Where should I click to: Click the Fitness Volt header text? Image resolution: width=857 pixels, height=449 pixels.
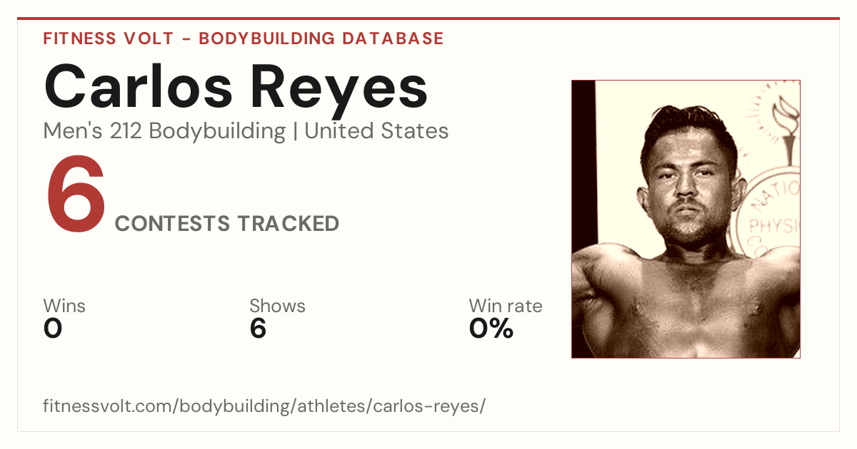tap(106, 38)
